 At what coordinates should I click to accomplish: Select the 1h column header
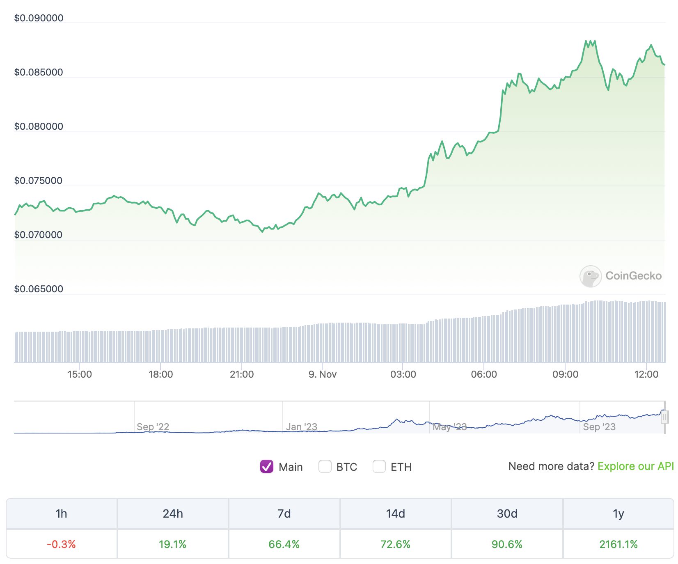pos(61,514)
